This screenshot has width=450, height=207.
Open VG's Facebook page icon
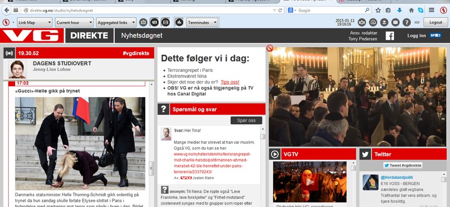390,36
